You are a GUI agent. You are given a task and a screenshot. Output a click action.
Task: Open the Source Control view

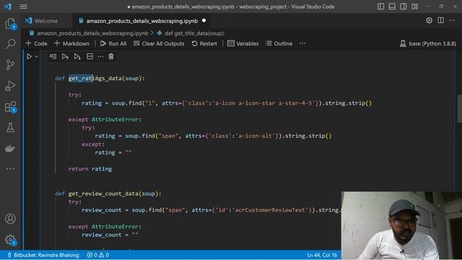point(10,65)
